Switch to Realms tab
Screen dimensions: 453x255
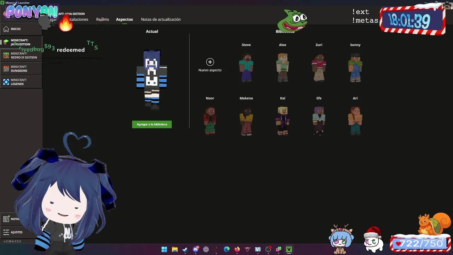[x=103, y=19]
